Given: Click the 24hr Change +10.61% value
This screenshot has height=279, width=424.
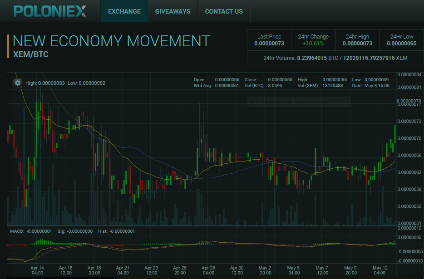Looking at the screenshot, I should (313, 44).
